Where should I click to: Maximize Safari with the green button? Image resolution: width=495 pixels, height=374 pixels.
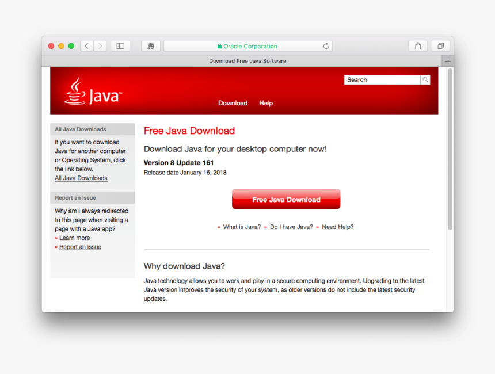point(71,46)
